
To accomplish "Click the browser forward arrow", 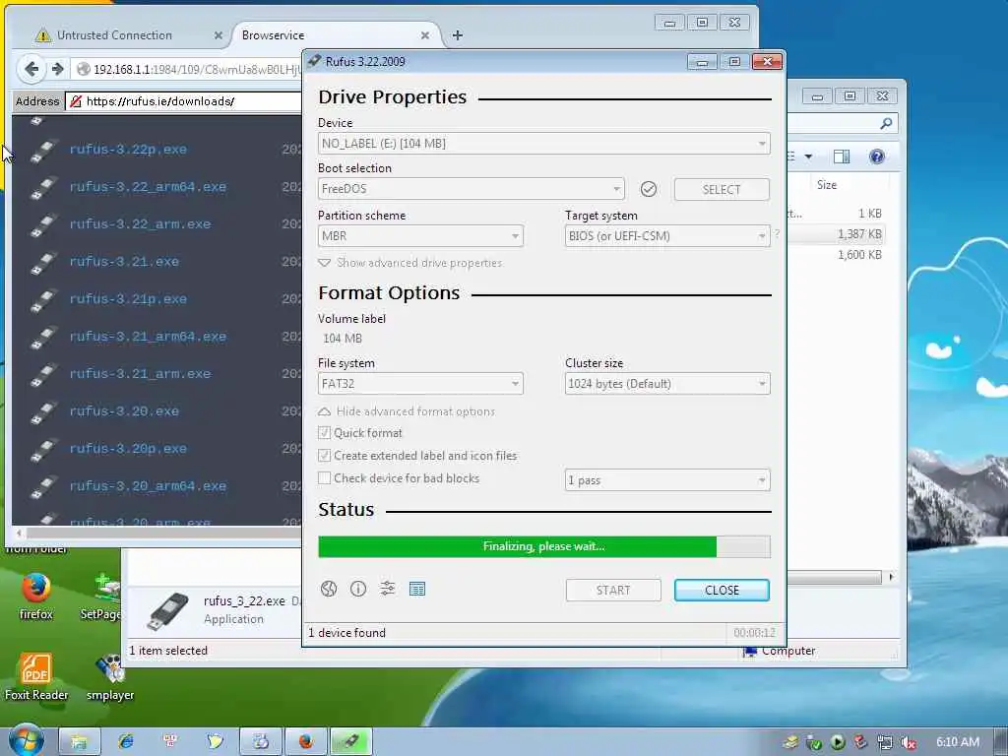I will click(57, 69).
